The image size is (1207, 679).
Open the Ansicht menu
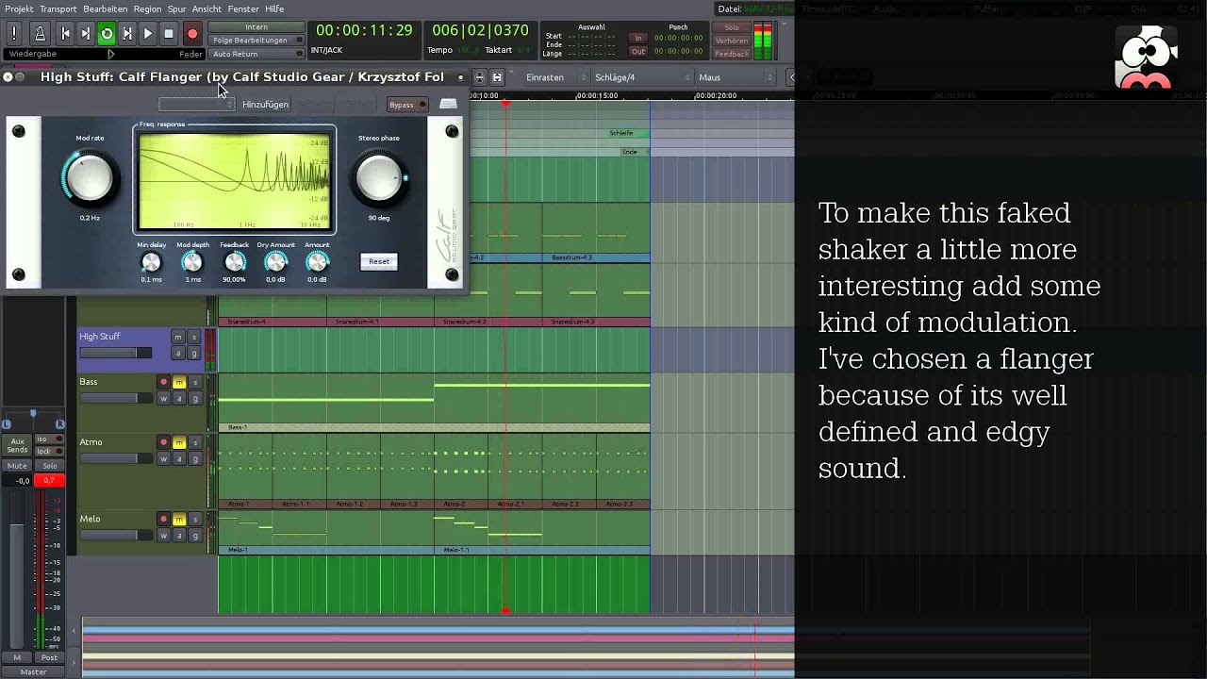click(207, 8)
